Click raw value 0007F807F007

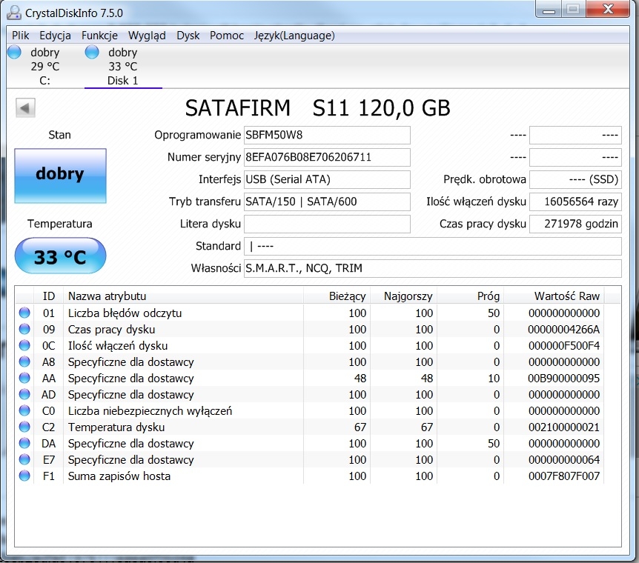(564, 476)
